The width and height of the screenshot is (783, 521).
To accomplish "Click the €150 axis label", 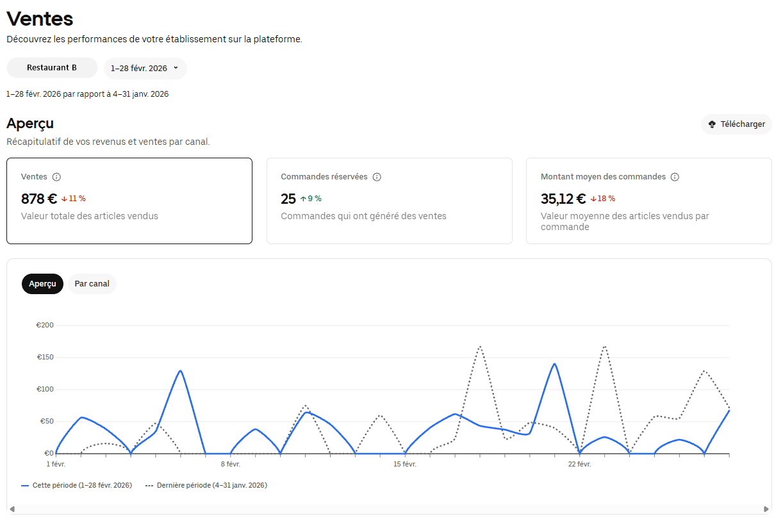I will [45, 358].
